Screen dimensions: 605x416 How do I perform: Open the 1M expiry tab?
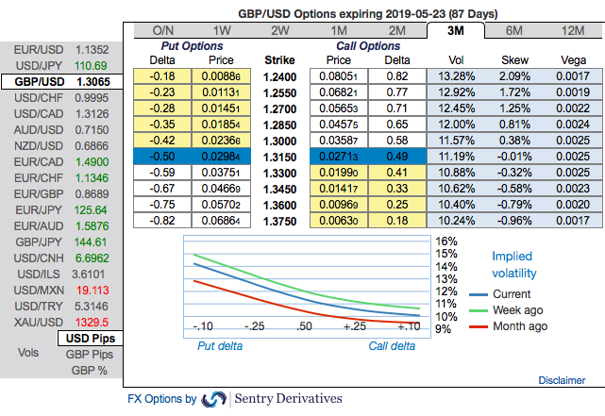339,30
